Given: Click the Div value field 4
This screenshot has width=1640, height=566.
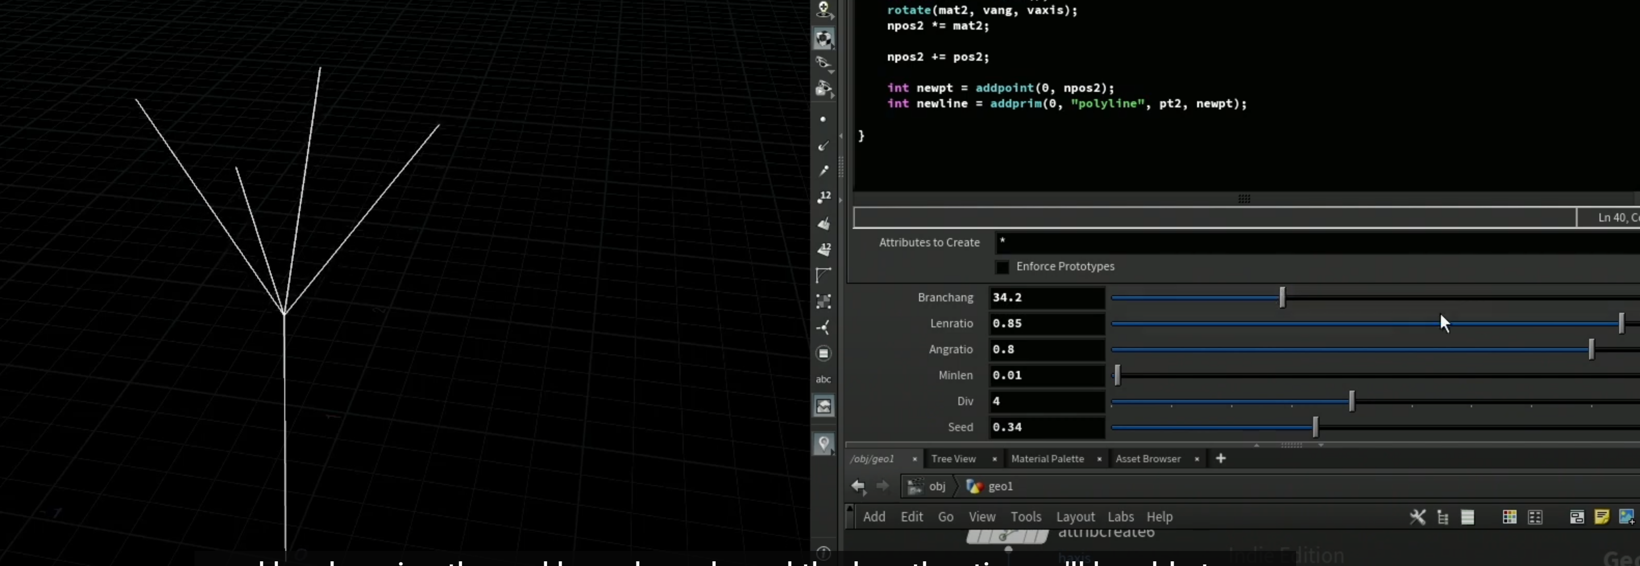Looking at the screenshot, I should click(1047, 401).
